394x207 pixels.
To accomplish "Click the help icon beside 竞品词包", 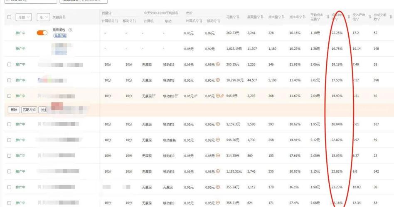I will 70,30.
